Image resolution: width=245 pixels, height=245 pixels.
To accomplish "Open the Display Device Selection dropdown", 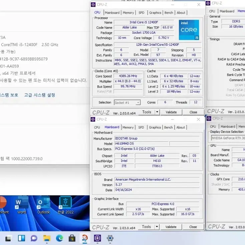I will (228, 138).
